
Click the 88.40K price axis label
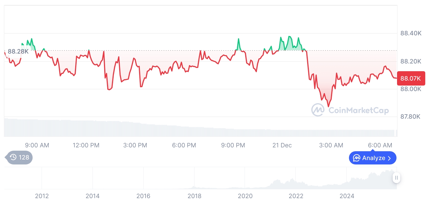[x=411, y=33]
